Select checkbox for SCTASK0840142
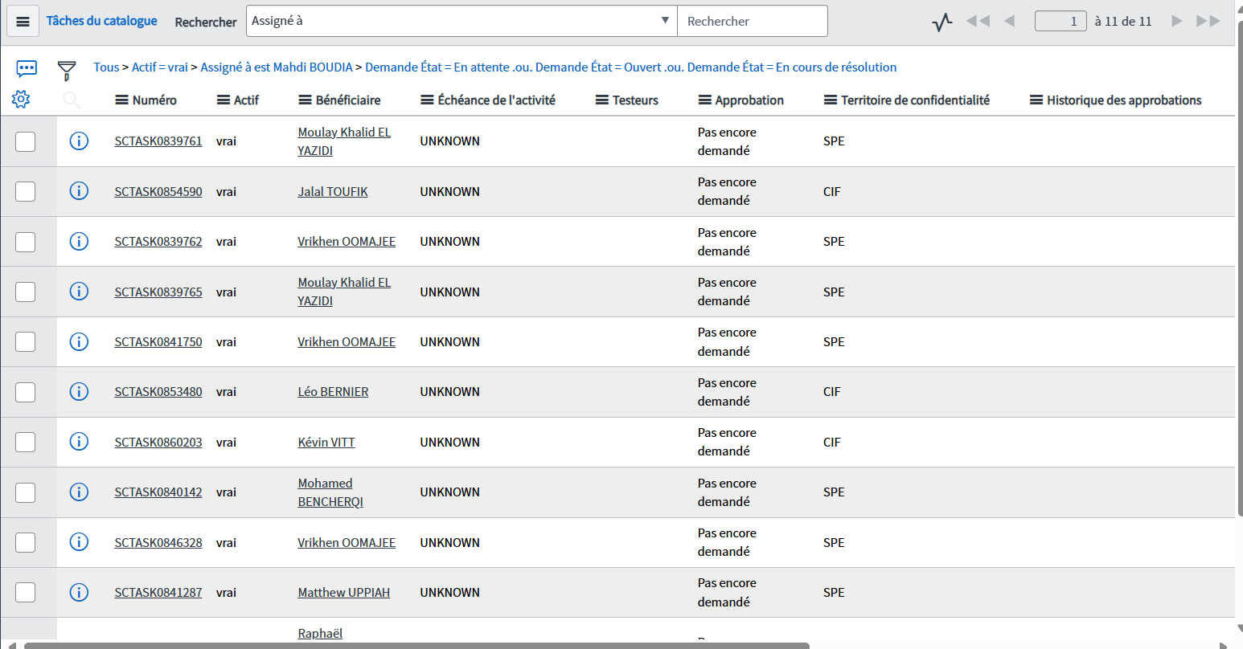The width and height of the screenshot is (1243, 649). tap(26, 492)
